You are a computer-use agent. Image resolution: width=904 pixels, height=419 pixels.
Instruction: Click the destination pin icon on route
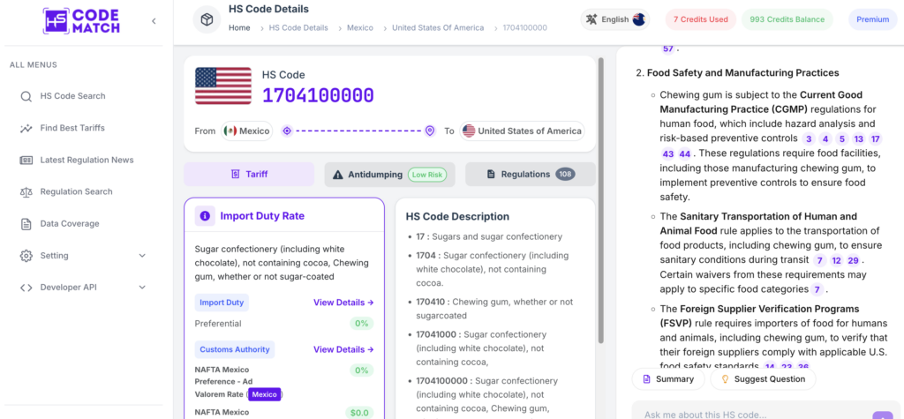[430, 131]
